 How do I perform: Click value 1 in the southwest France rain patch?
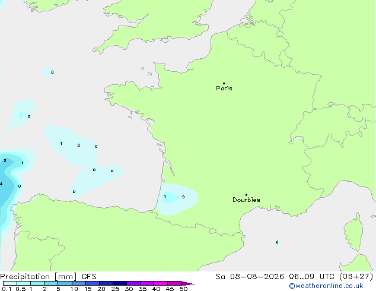click(165, 197)
